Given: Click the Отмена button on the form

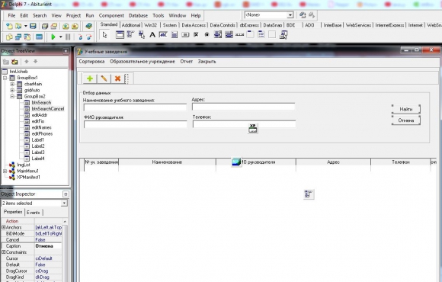Looking at the screenshot, I should [406, 120].
